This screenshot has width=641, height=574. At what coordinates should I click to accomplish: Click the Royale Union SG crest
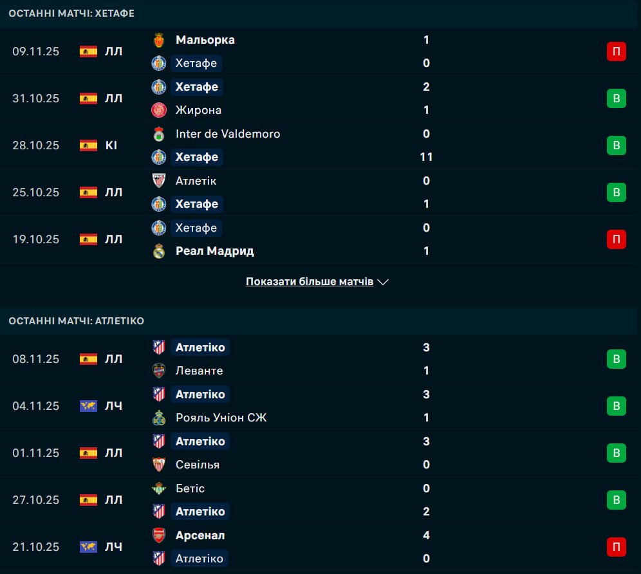(x=158, y=418)
